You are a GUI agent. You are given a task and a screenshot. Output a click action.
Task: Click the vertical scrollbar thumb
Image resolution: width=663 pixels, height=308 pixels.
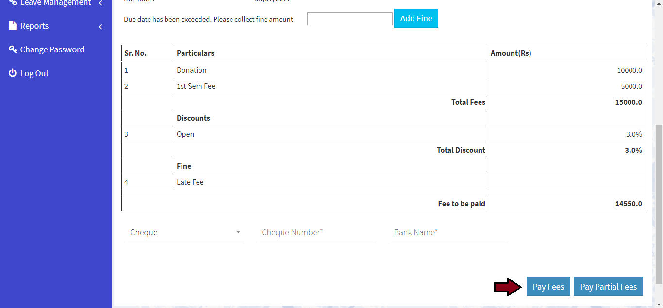point(659,204)
